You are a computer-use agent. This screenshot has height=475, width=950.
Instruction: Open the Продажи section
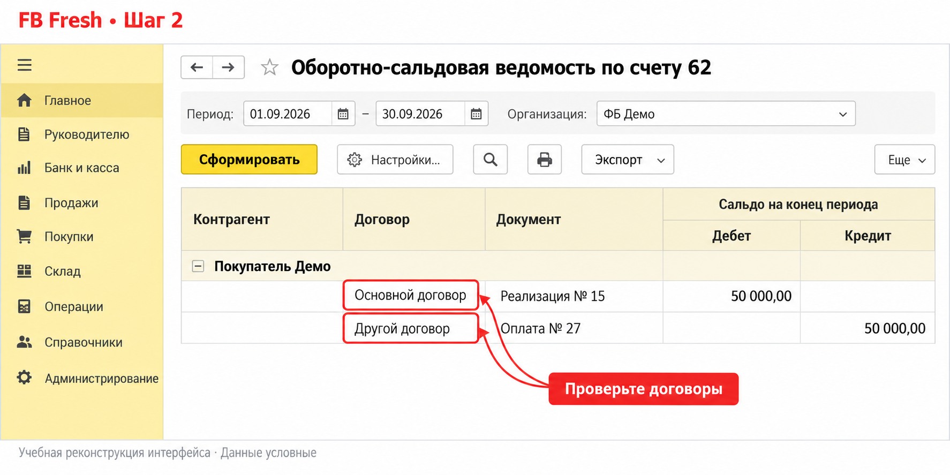pyautogui.click(x=82, y=202)
